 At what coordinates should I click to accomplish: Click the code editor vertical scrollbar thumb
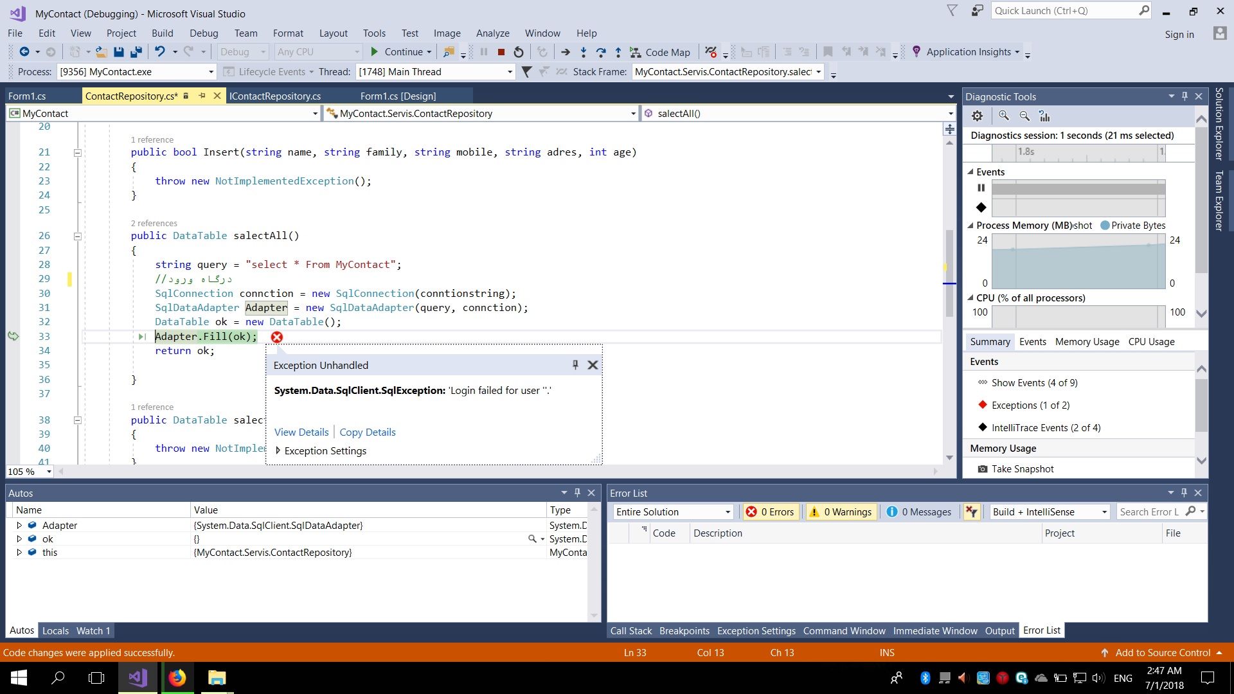pos(949,273)
